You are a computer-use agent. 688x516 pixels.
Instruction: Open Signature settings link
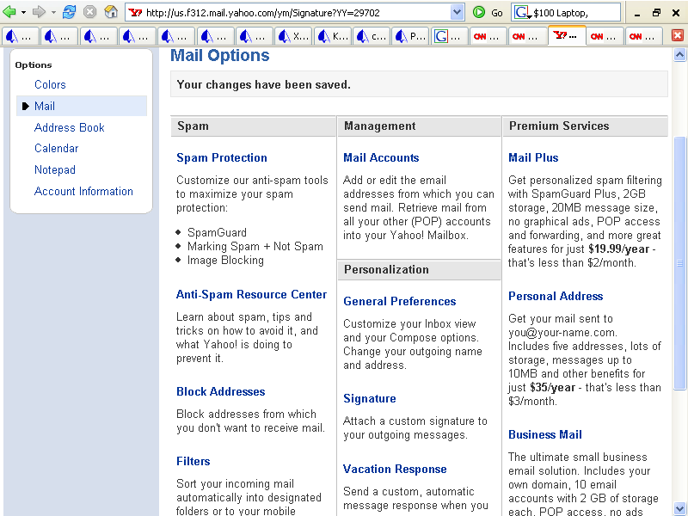pos(370,398)
